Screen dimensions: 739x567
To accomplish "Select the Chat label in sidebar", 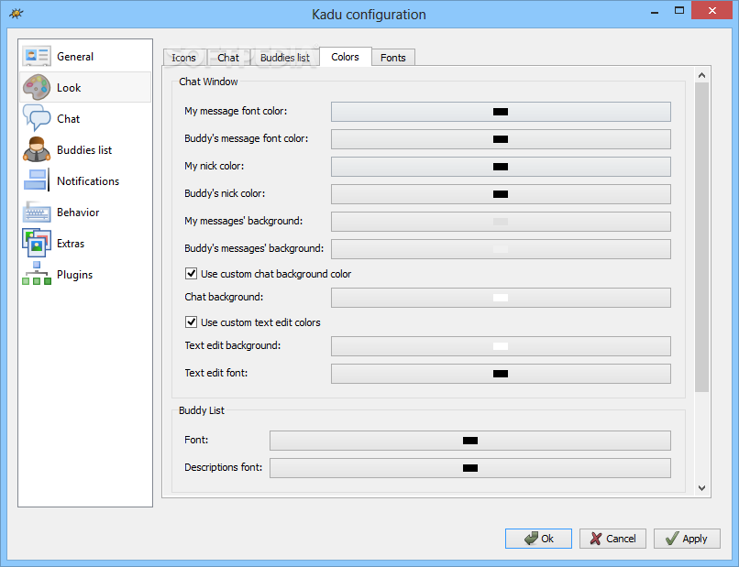I will [x=69, y=119].
